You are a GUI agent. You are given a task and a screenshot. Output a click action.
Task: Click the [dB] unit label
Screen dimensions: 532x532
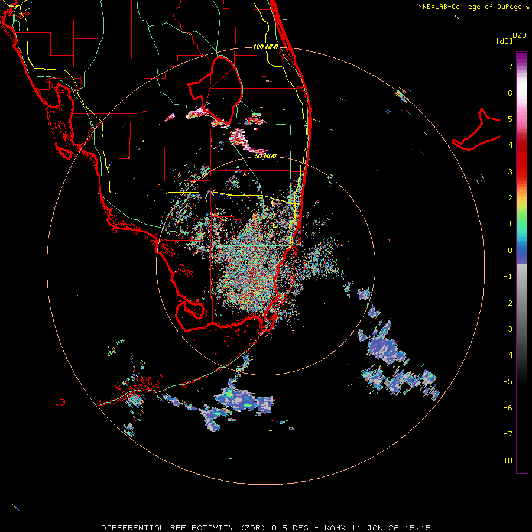[x=505, y=41]
